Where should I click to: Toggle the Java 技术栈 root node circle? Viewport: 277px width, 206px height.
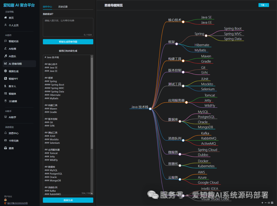point(150,109)
